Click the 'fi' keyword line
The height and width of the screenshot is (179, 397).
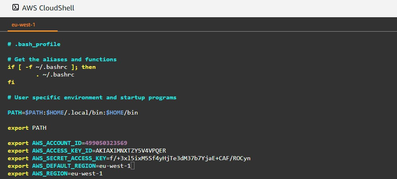[x=11, y=82]
